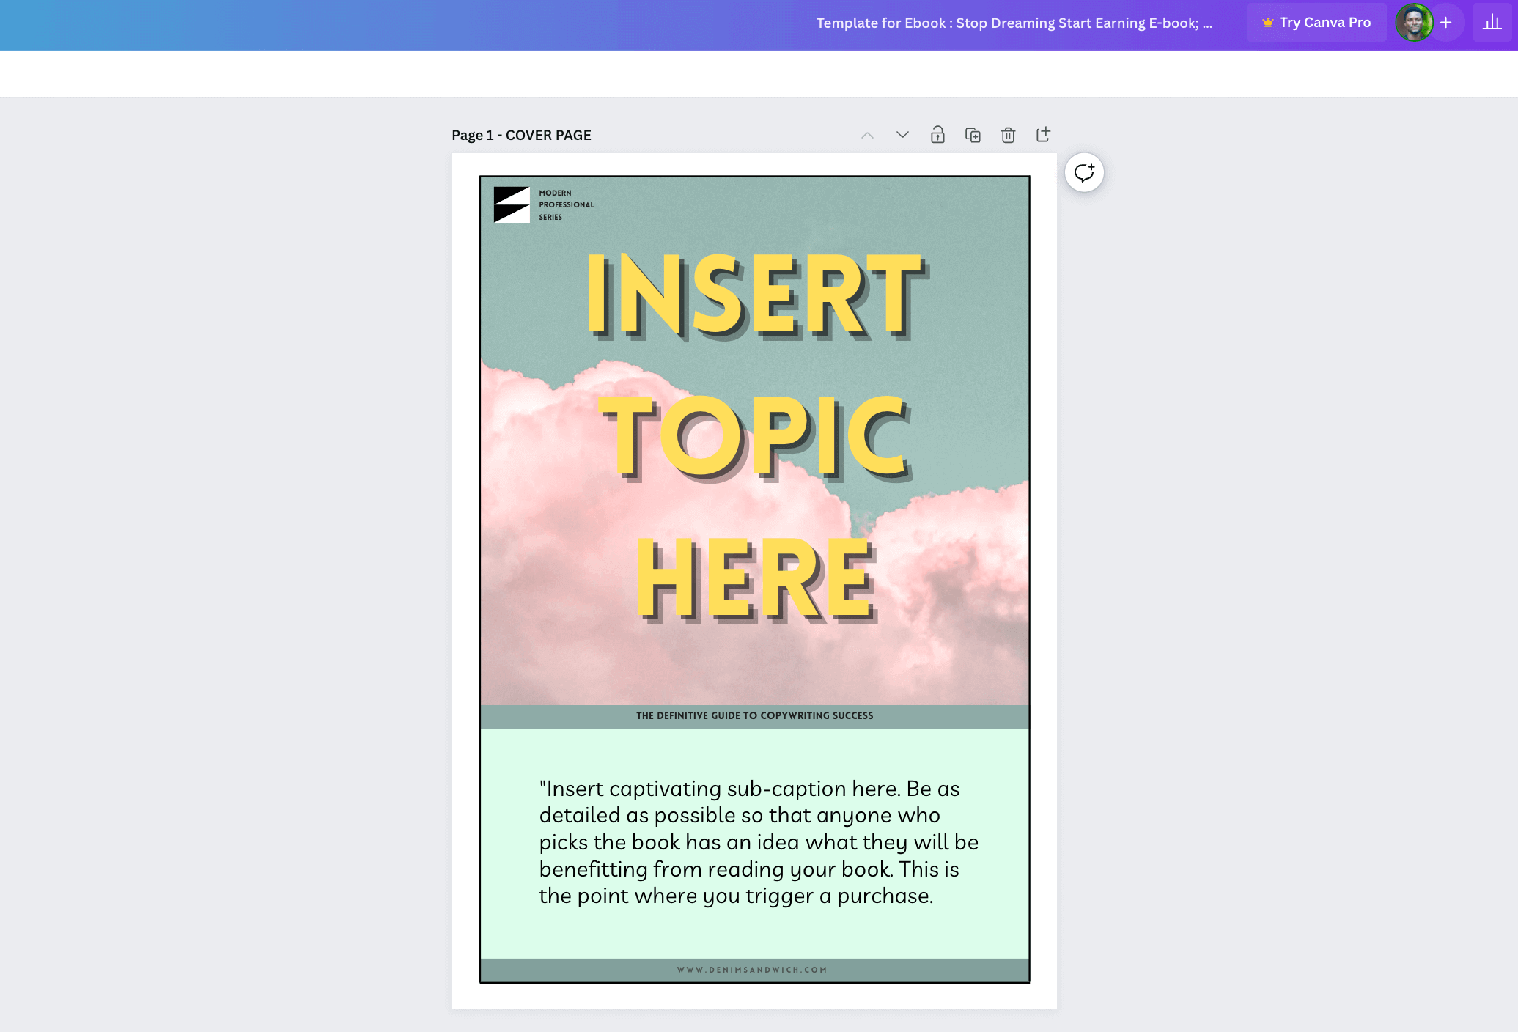Lock the page using the padlock icon

[937, 135]
